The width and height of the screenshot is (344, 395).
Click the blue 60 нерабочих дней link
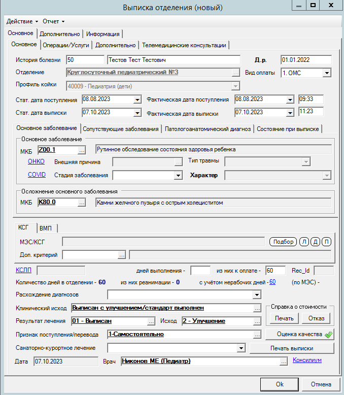coord(272,282)
